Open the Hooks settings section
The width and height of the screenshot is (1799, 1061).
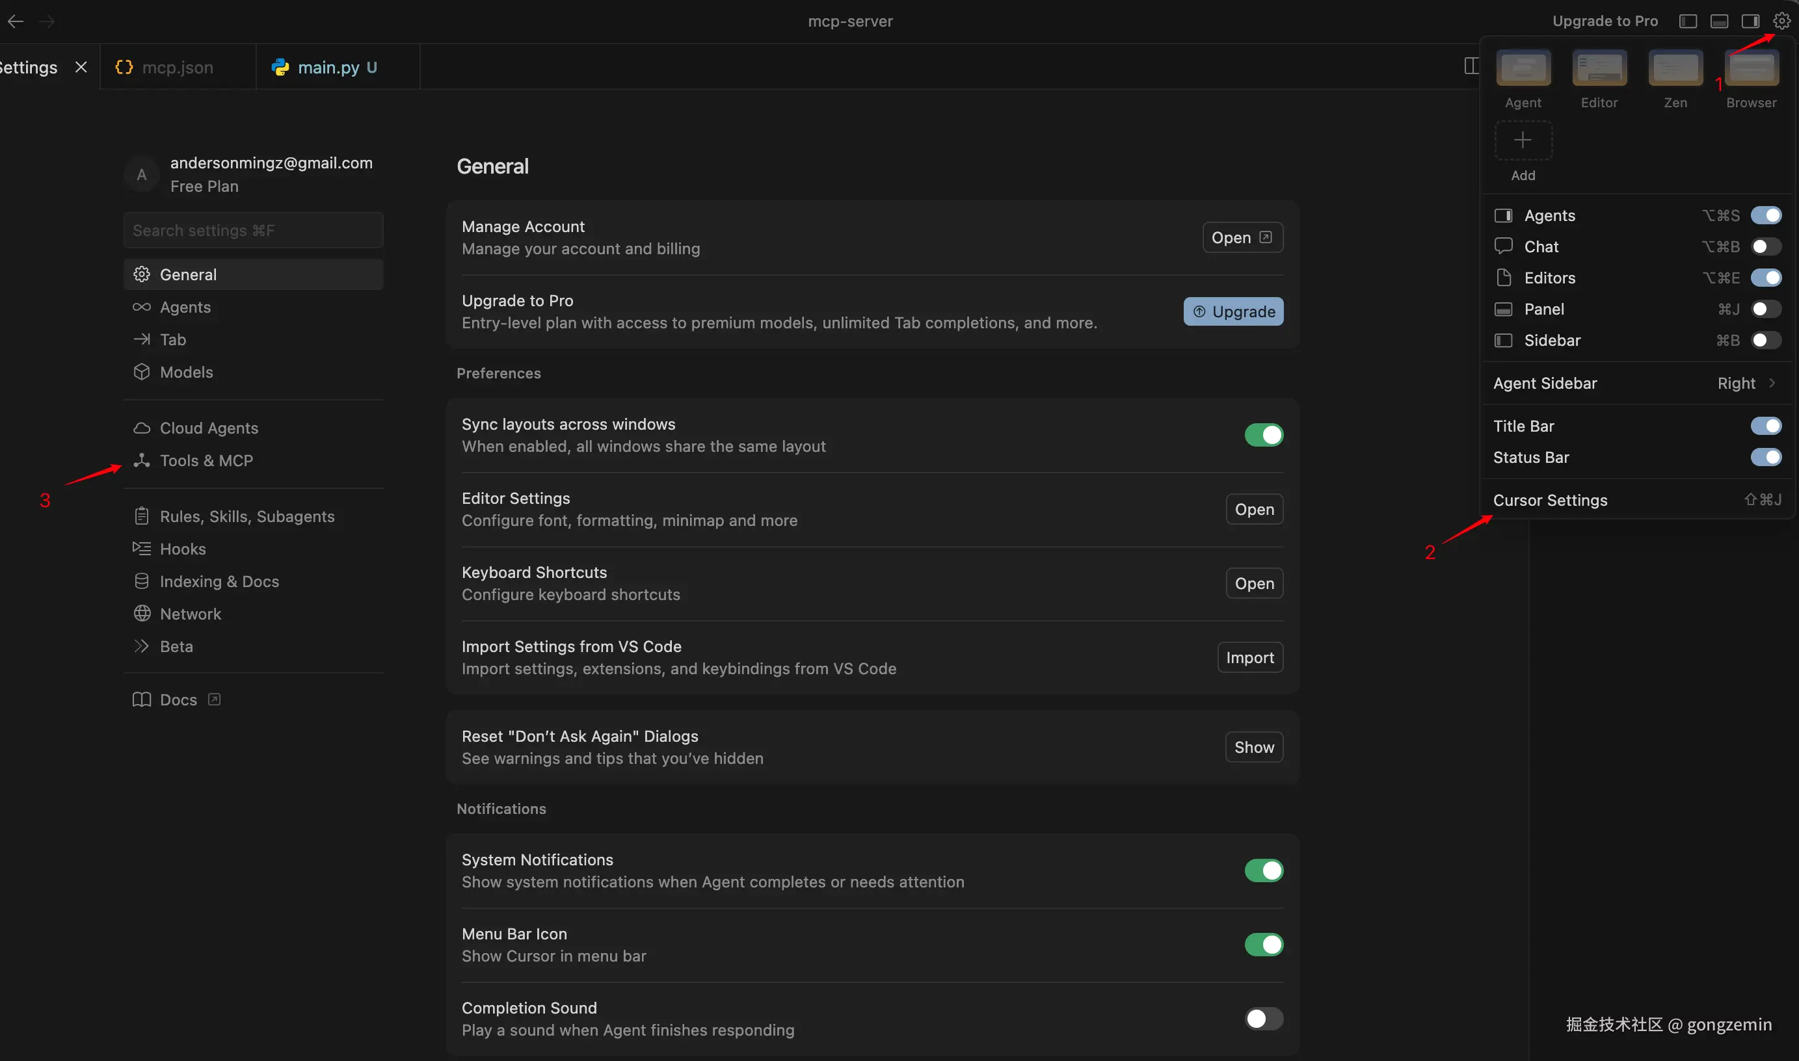click(x=254, y=549)
